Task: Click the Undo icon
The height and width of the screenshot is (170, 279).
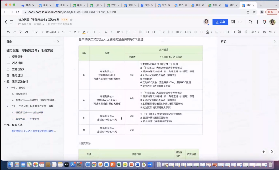Action: tap(8, 32)
